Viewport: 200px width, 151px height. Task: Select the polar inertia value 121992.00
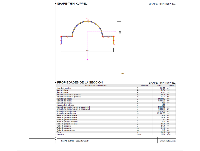pos(161,113)
